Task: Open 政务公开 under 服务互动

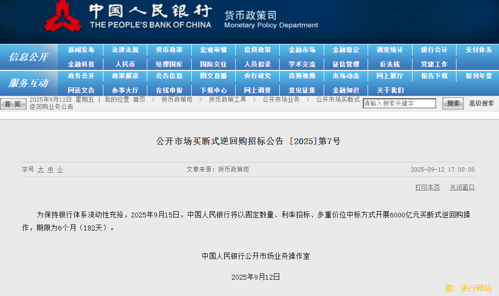Action: (81, 76)
